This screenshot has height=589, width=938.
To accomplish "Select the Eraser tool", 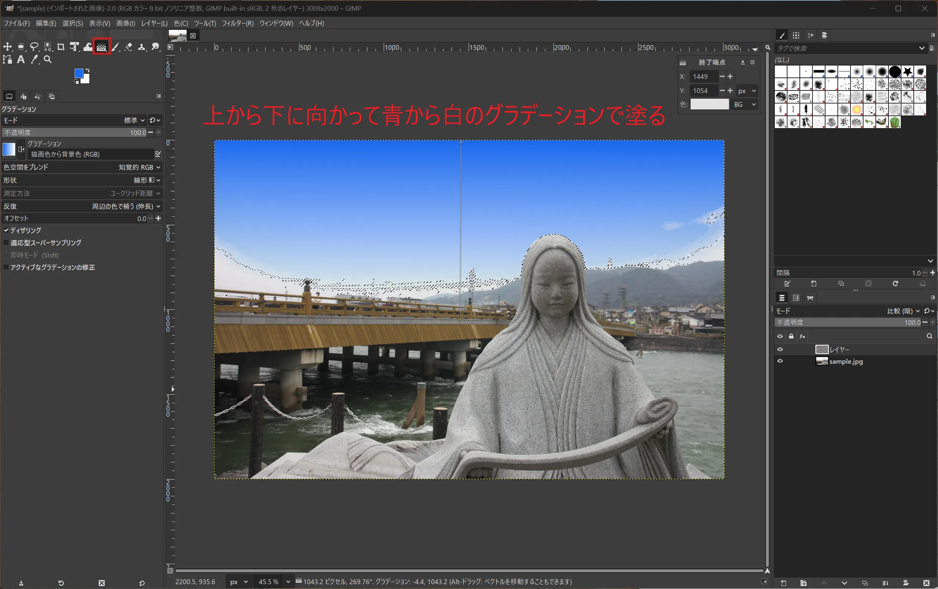I will [x=129, y=47].
